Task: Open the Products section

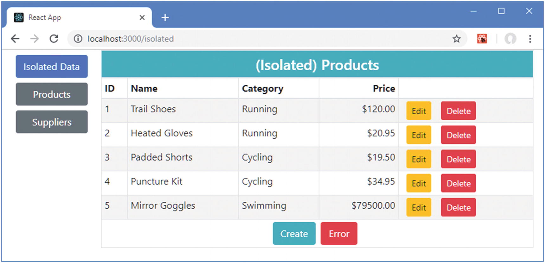Action: click(52, 94)
